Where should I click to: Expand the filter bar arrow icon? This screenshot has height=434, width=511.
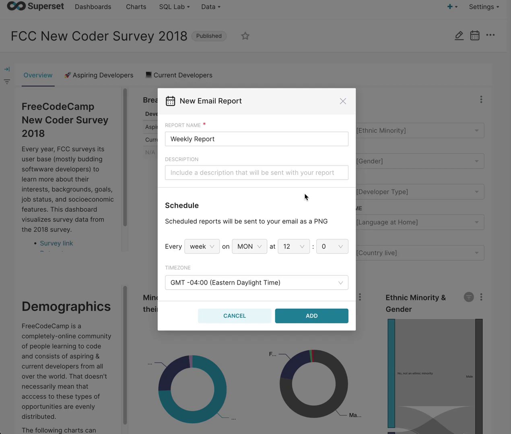pos(7,69)
